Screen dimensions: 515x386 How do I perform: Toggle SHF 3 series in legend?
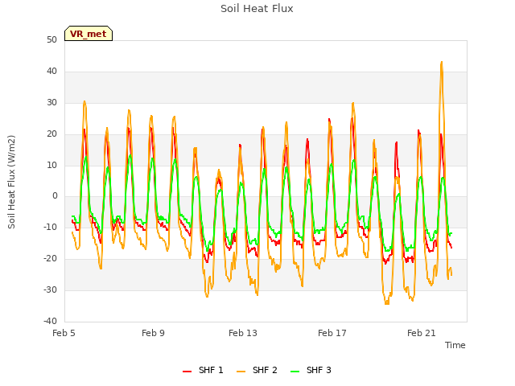click(x=311, y=370)
